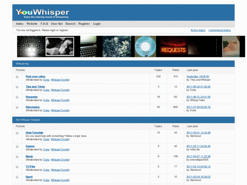Click the 232 topics count cell

[158, 76]
